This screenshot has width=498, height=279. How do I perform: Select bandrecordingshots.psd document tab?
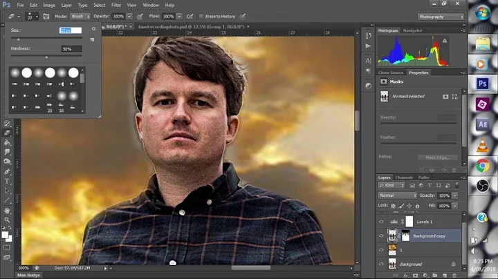[x=191, y=27]
